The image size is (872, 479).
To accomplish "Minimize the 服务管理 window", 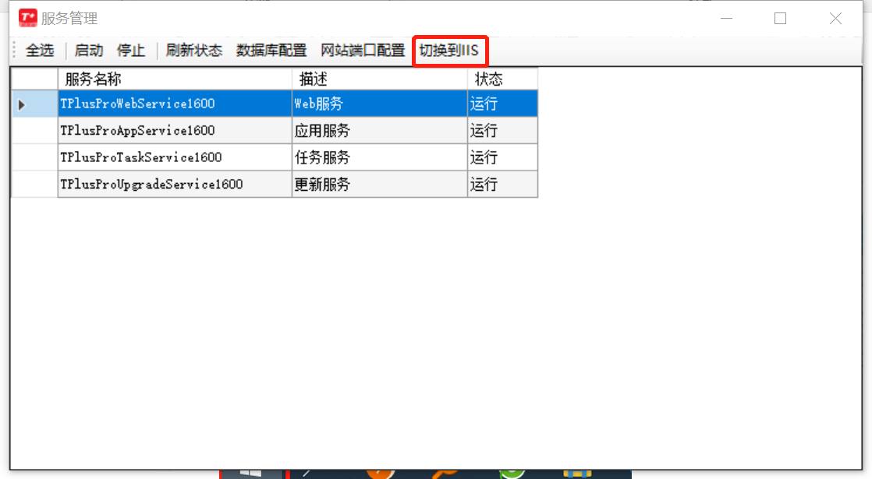I will pyautogui.click(x=726, y=19).
